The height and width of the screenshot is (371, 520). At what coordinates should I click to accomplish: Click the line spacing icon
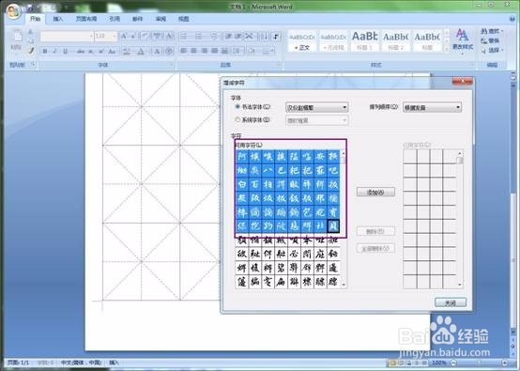click(237, 51)
